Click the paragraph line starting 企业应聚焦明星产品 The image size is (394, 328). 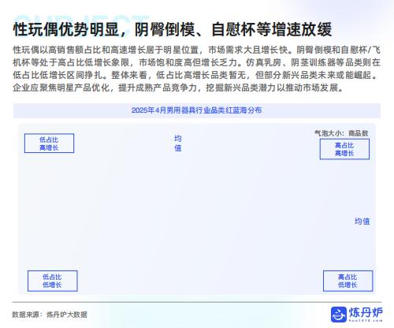178,88
